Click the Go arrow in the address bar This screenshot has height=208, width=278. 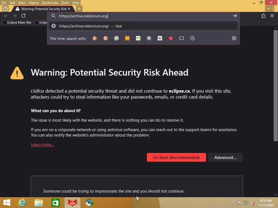click(x=235, y=16)
